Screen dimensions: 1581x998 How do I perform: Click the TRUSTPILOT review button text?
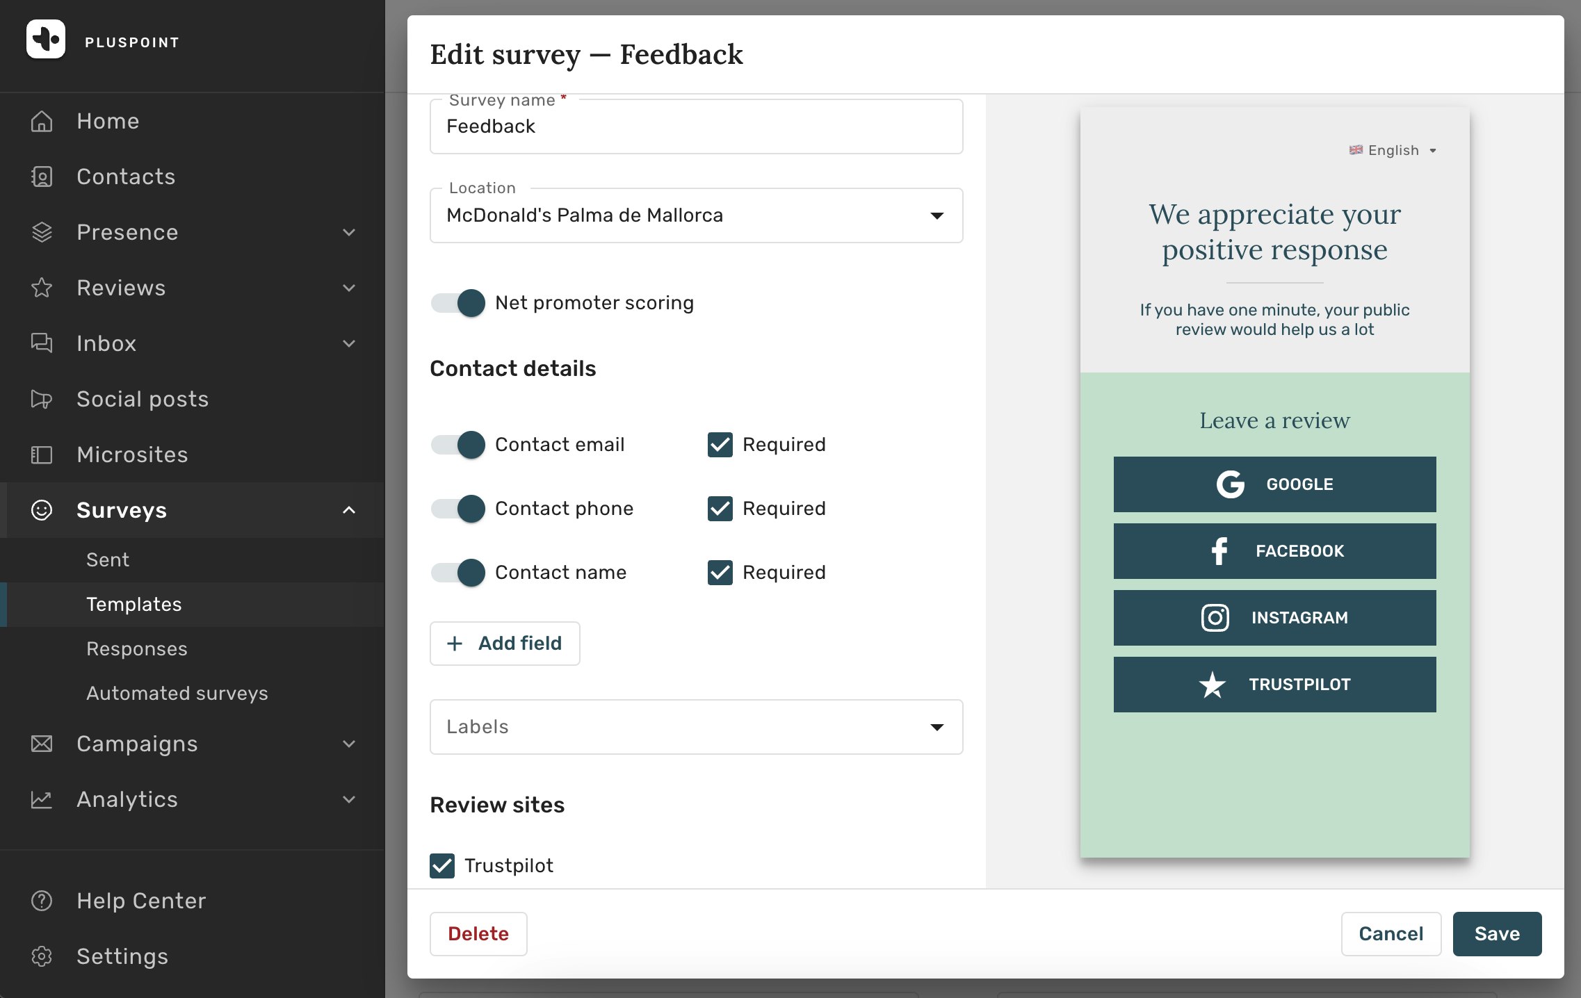click(x=1299, y=685)
